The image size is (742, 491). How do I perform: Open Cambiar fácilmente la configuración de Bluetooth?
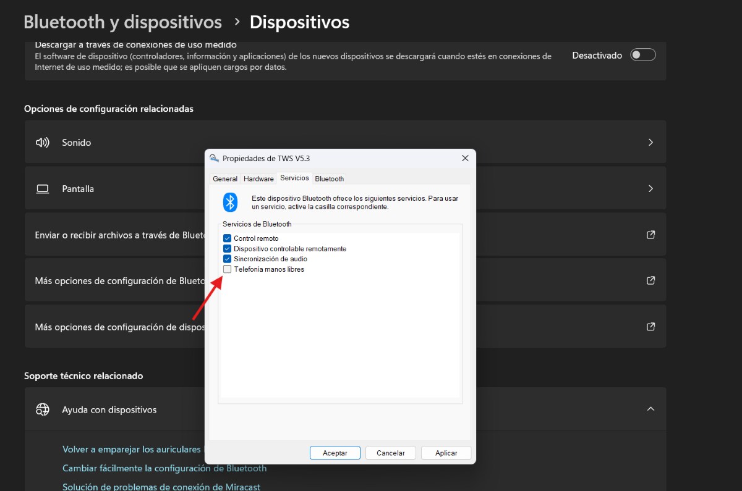pos(164,468)
